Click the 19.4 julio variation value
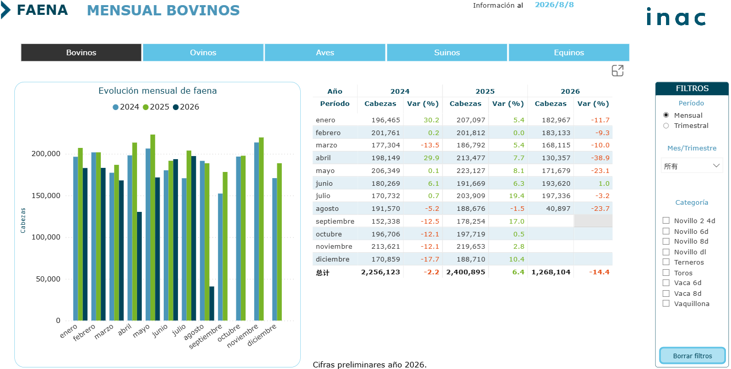 tap(517, 196)
